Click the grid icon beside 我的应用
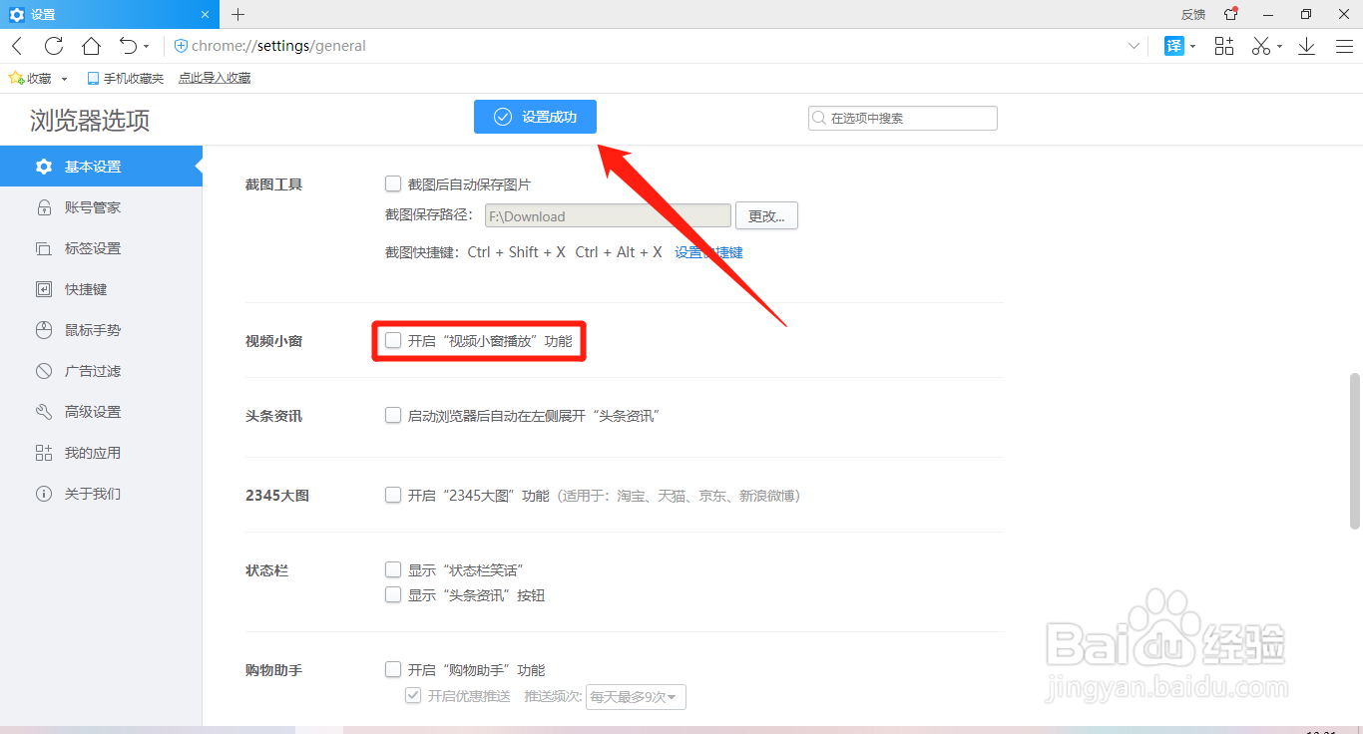Screen dimensions: 1363x734 [43, 453]
